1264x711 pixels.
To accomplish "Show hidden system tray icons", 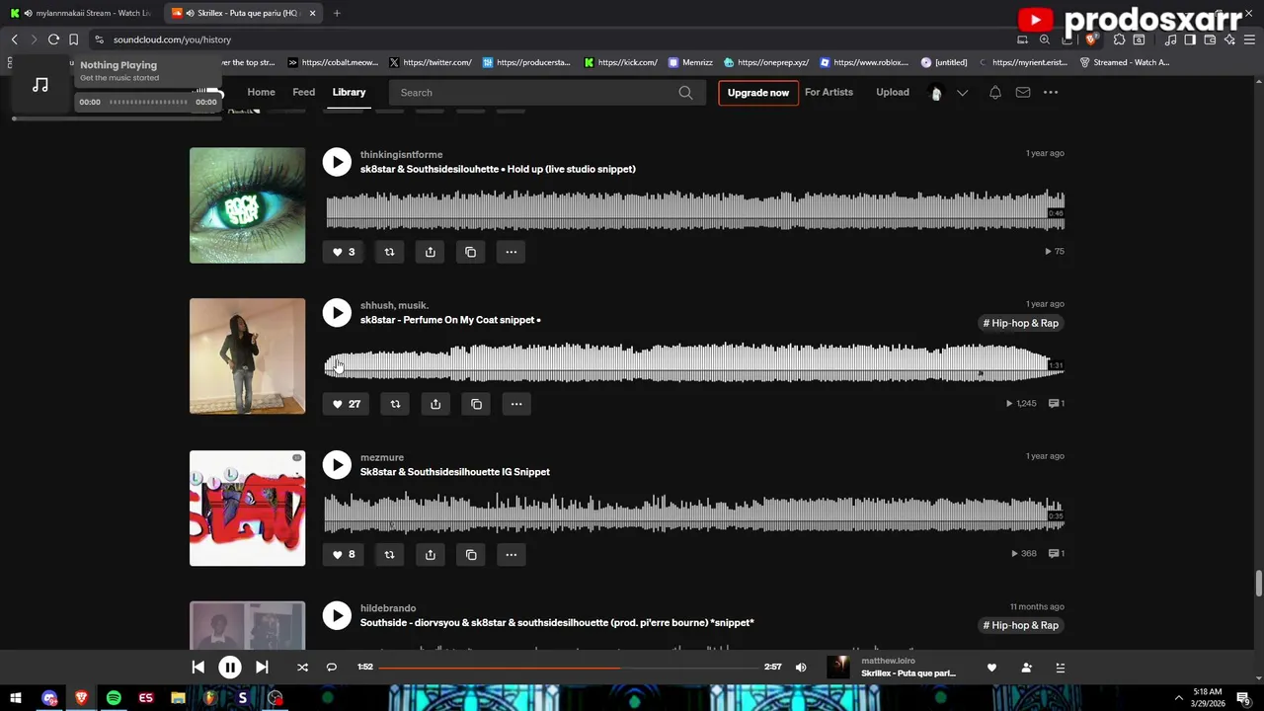I will 1178,698.
